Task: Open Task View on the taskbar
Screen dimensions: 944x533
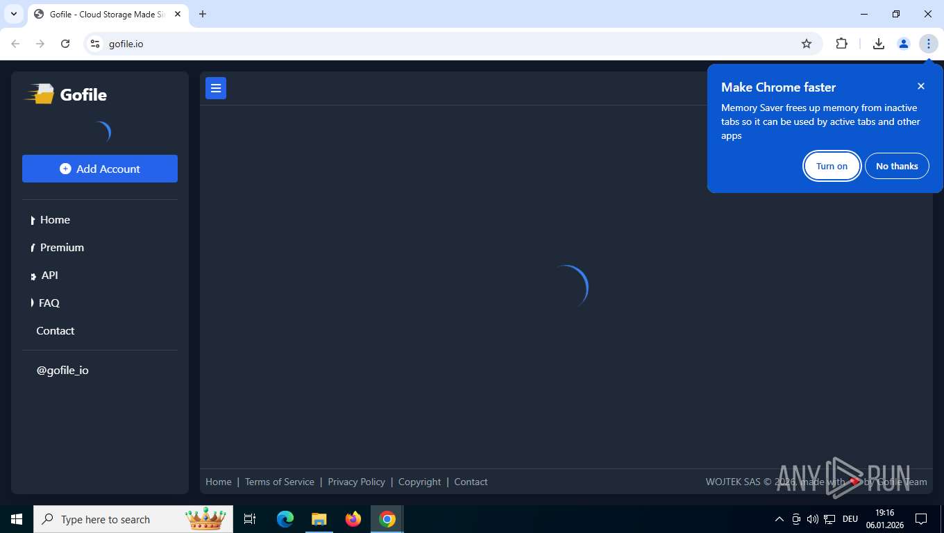Action: [250, 519]
